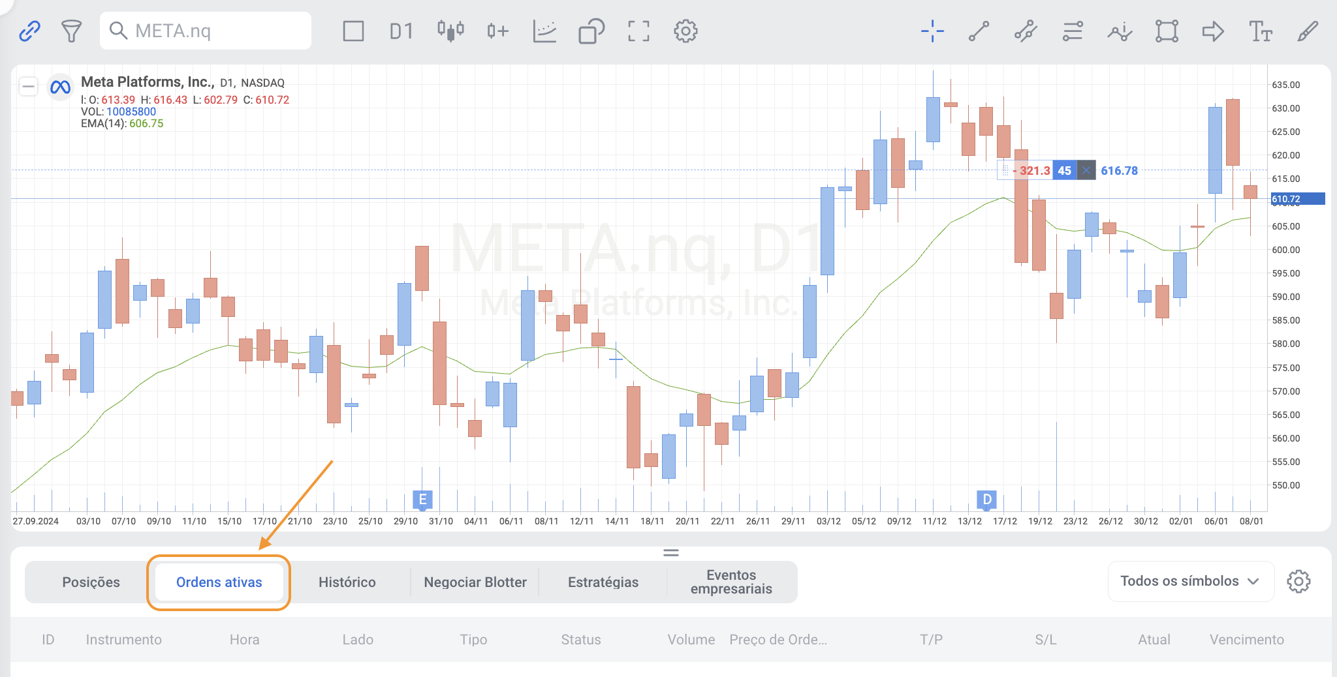Select the single chart layout square icon
The height and width of the screenshot is (677, 1337).
click(x=353, y=31)
